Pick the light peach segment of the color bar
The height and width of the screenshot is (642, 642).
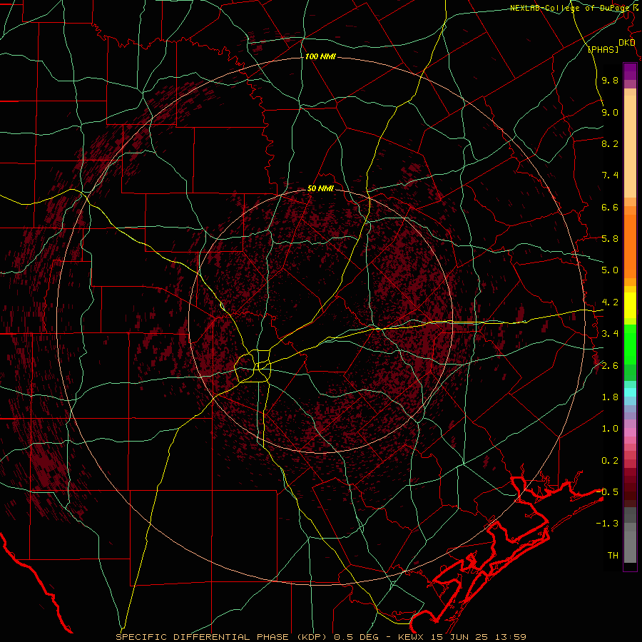630,148
